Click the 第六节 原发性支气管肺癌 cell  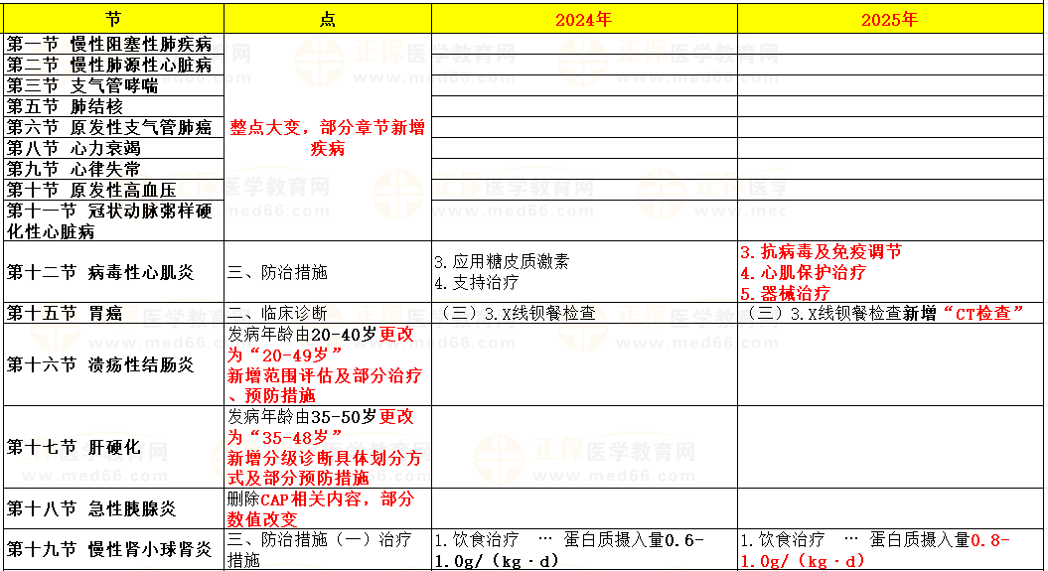pos(113,128)
